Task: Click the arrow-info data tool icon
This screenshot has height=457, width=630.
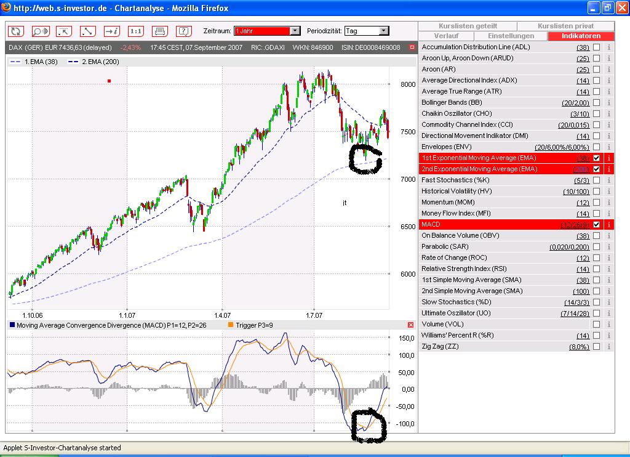Action: (x=112, y=31)
